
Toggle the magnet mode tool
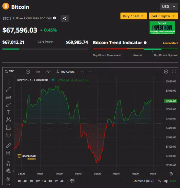[8, 164]
